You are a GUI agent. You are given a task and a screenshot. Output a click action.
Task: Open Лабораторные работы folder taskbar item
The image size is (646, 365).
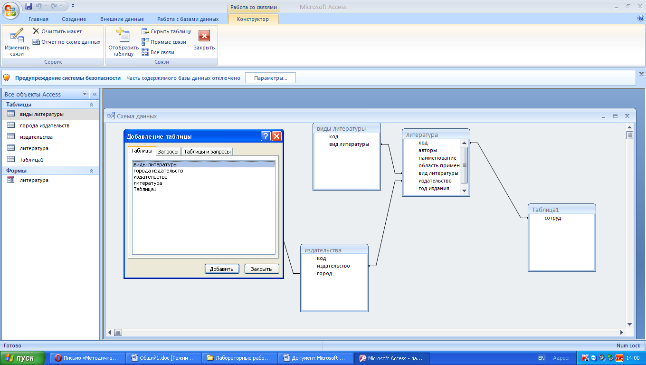point(239,358)
